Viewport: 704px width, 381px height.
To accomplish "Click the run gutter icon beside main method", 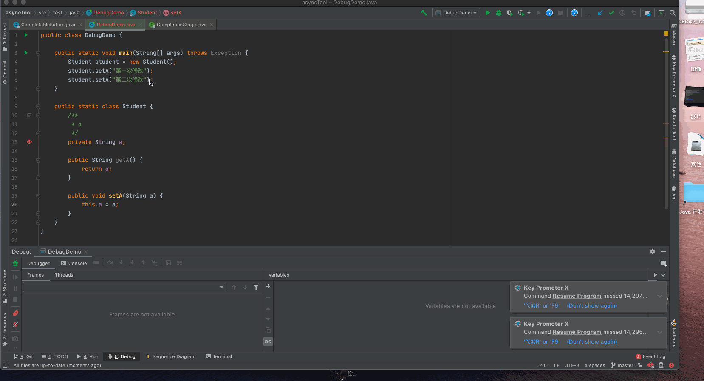I will [26, 53].
